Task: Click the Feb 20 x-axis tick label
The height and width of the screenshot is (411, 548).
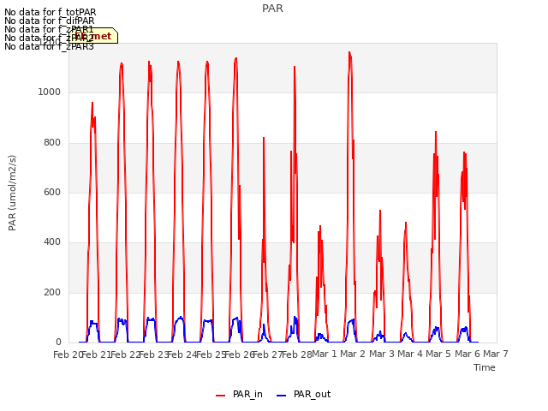Action: pyautogui.click(x=68, y=354)
